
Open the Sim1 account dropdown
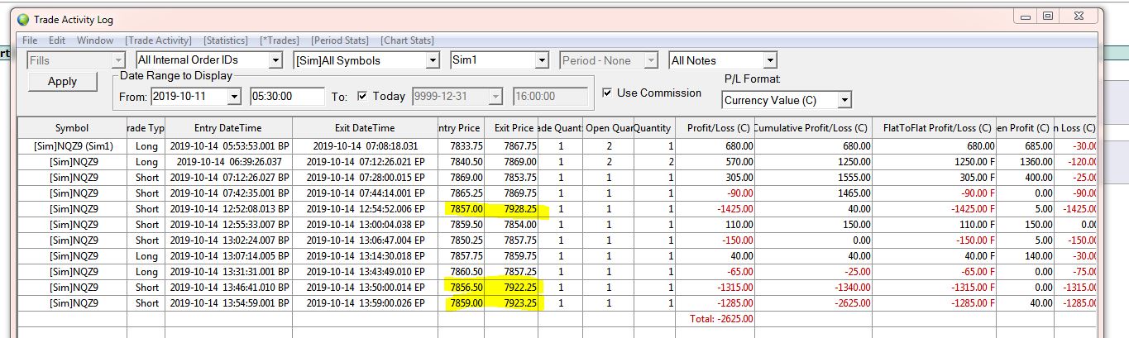542,60
